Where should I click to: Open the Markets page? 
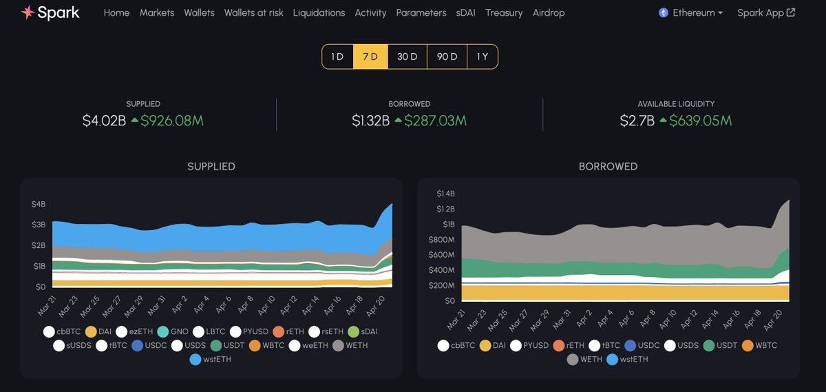pyautogui.click(x=157, y=12)
